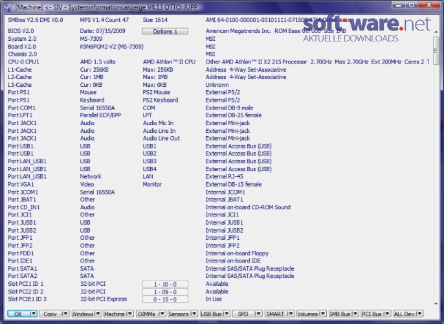Click the 'American Megatrends Inc.' text
The width and height of the screenshot is (444, 324).
238,31
